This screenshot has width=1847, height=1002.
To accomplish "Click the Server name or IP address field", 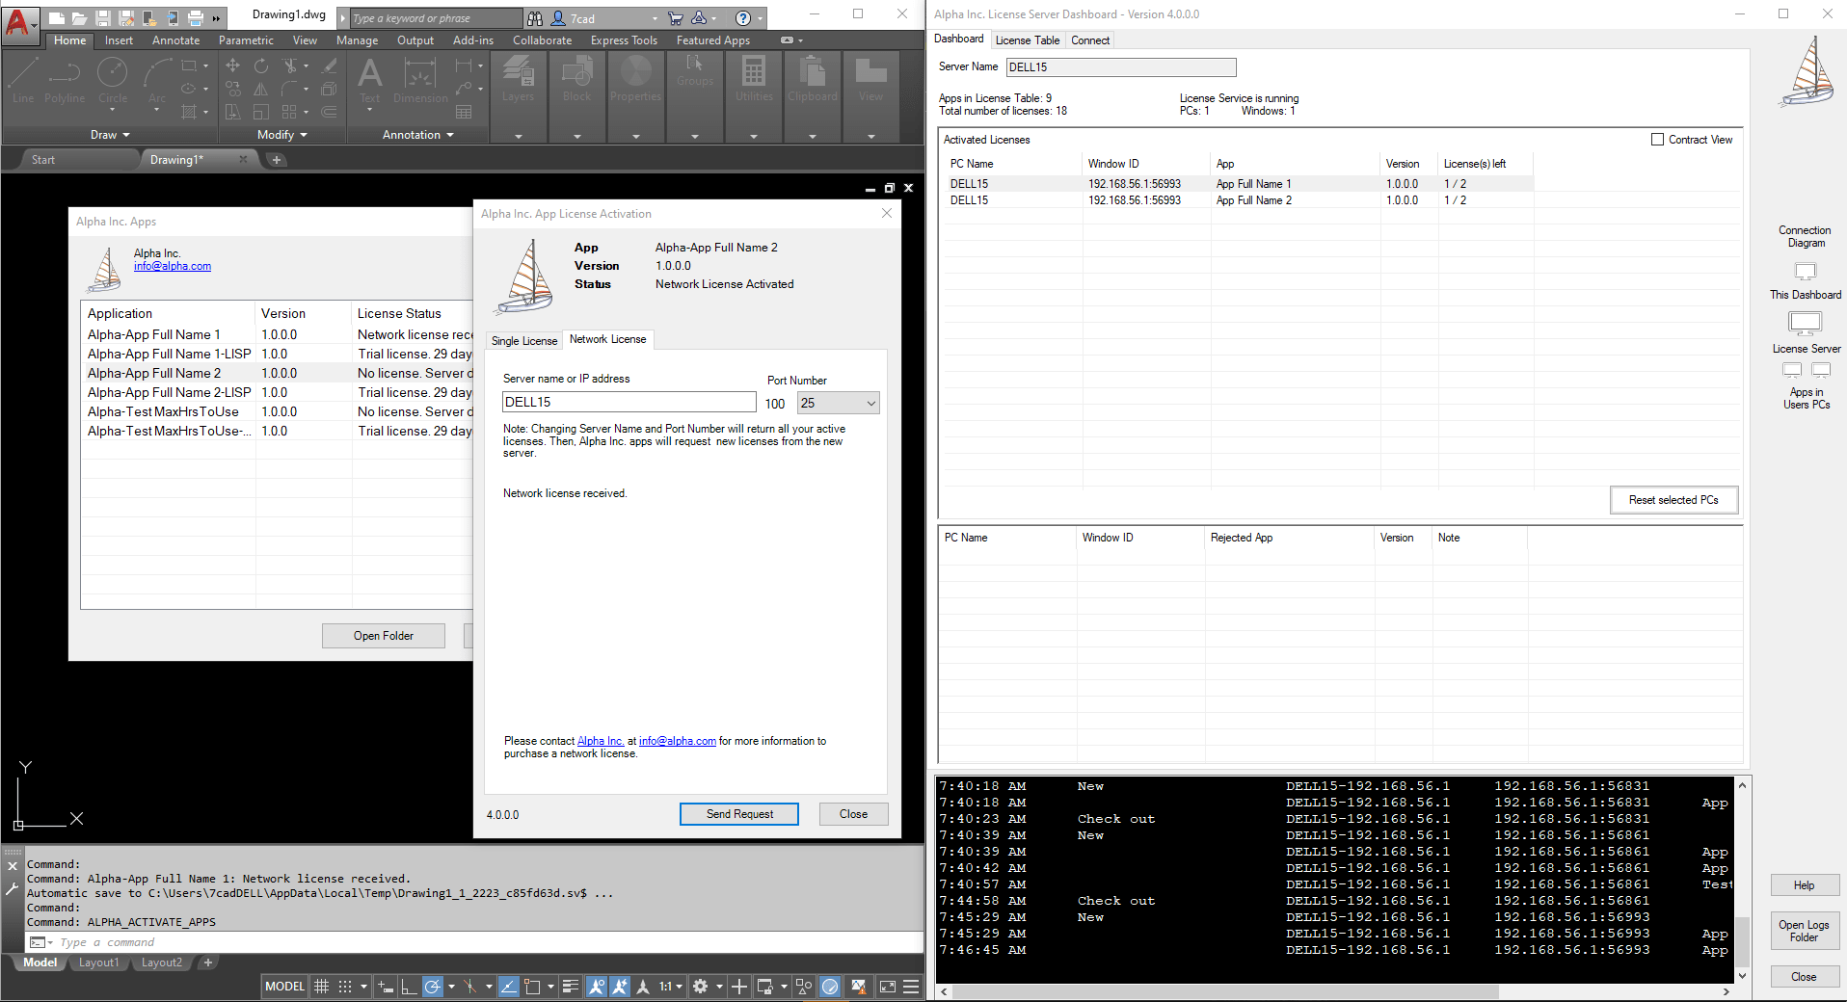I will coord(629,402).
